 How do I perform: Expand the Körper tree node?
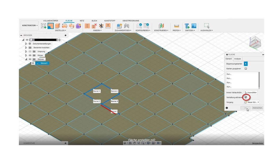pyautogui.click(x=26, y=55)
